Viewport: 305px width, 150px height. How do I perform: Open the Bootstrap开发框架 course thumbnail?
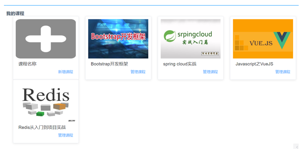point(118,39)
